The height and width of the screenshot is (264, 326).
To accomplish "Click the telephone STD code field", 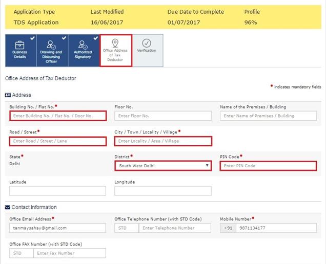I will tap(127, 228).
